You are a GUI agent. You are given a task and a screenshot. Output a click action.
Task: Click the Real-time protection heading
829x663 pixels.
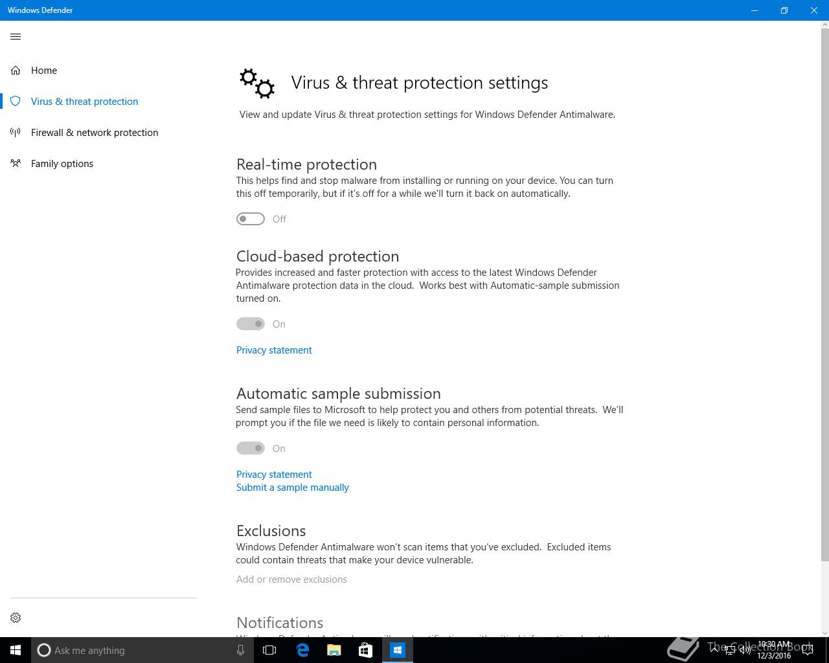306,164
